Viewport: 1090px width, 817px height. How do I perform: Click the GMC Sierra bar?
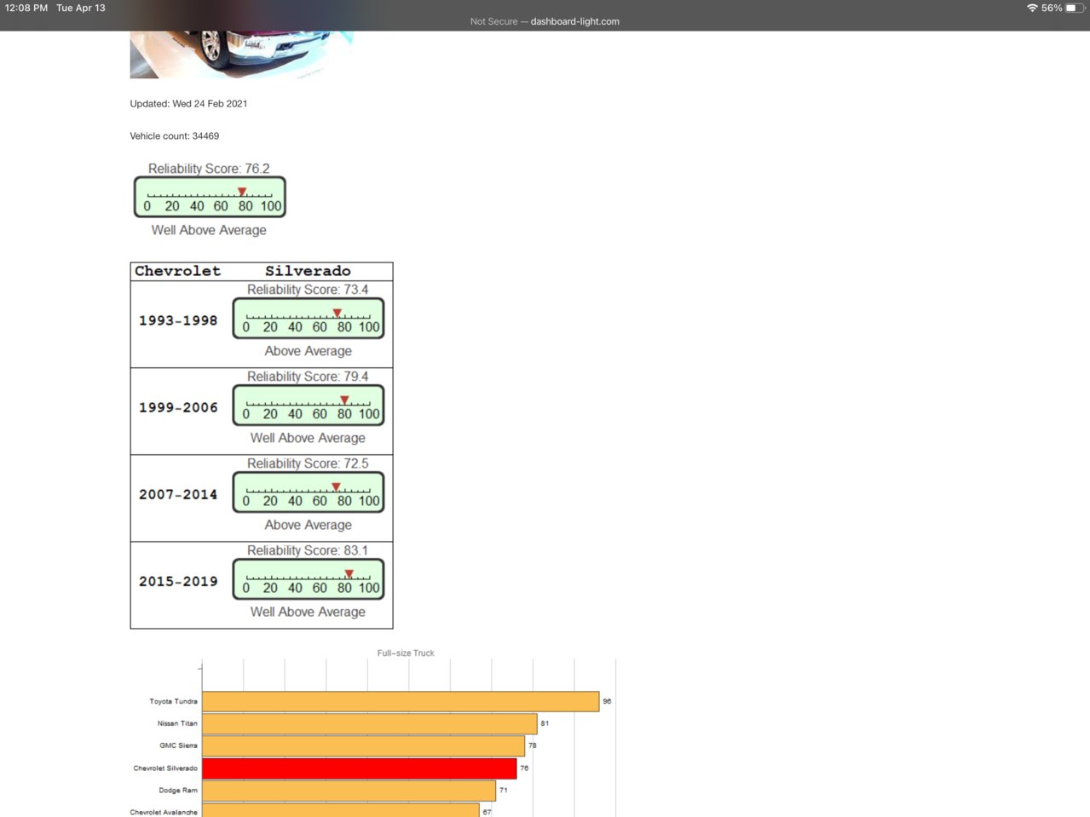point(364,745)
